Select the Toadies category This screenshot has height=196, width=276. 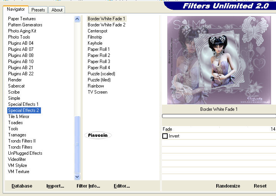[15, 123]
